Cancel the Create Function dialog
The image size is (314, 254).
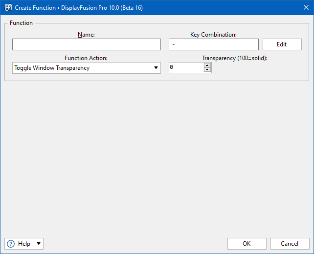pos(290,244)
